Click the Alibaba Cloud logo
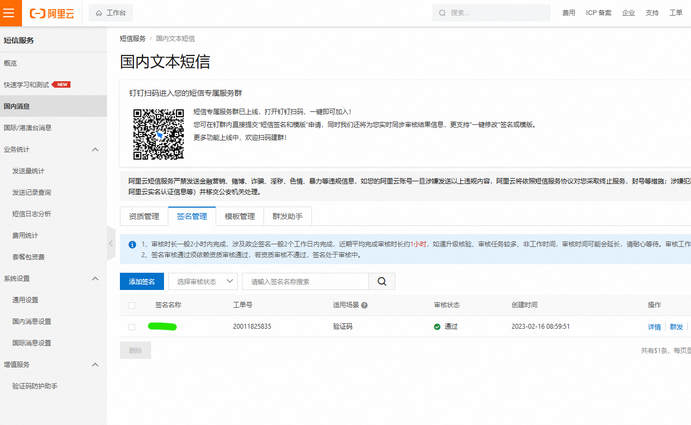This screenshot has width=691, height=425. pyautogui.click(x=52, y=13)
